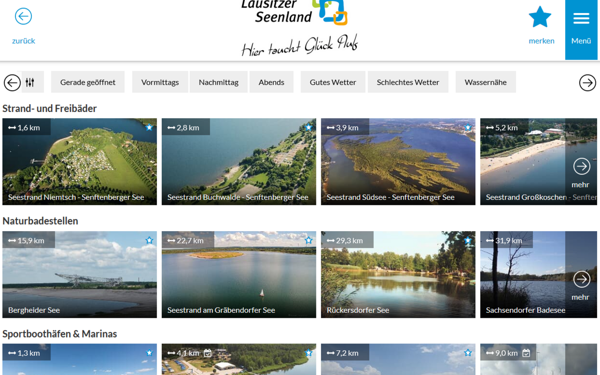Show more Strand- und Freibäder (mehr)
Viewport: 600px width, 375px height.
click(x=581, y=172)
